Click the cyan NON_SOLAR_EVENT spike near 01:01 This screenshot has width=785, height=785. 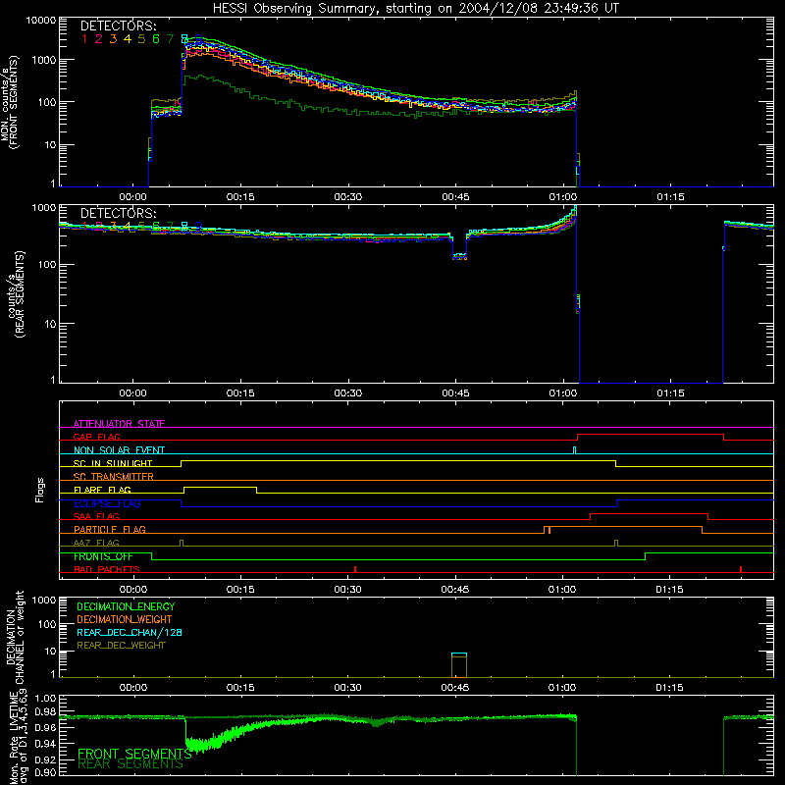tap(574, 450)
